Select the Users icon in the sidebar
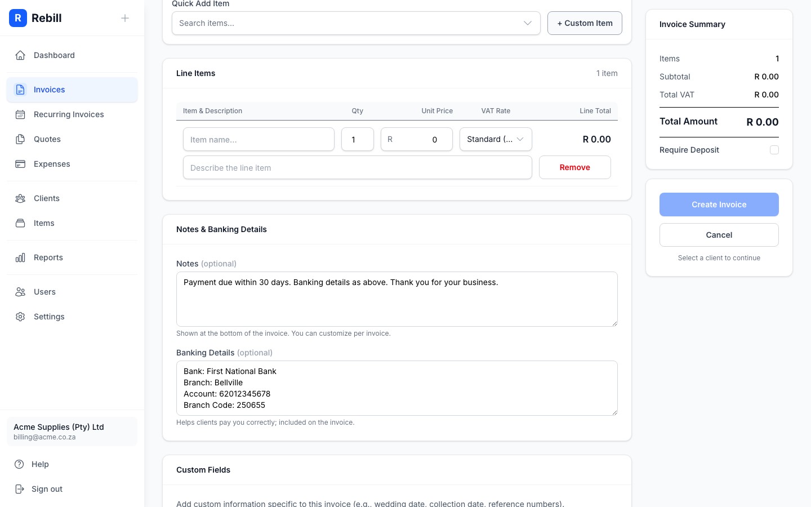811x507 pixels. [20, 292]
